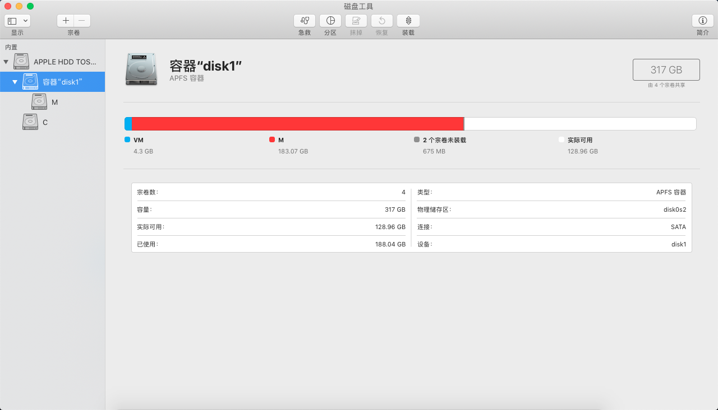This screenshot has height=410, width=718.
Task: Click the large hard drive icon in header
Action: tap(141, 69)
